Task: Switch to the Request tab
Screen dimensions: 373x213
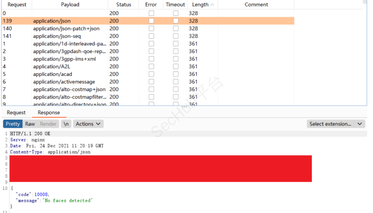Action: [x=16, y=112]
